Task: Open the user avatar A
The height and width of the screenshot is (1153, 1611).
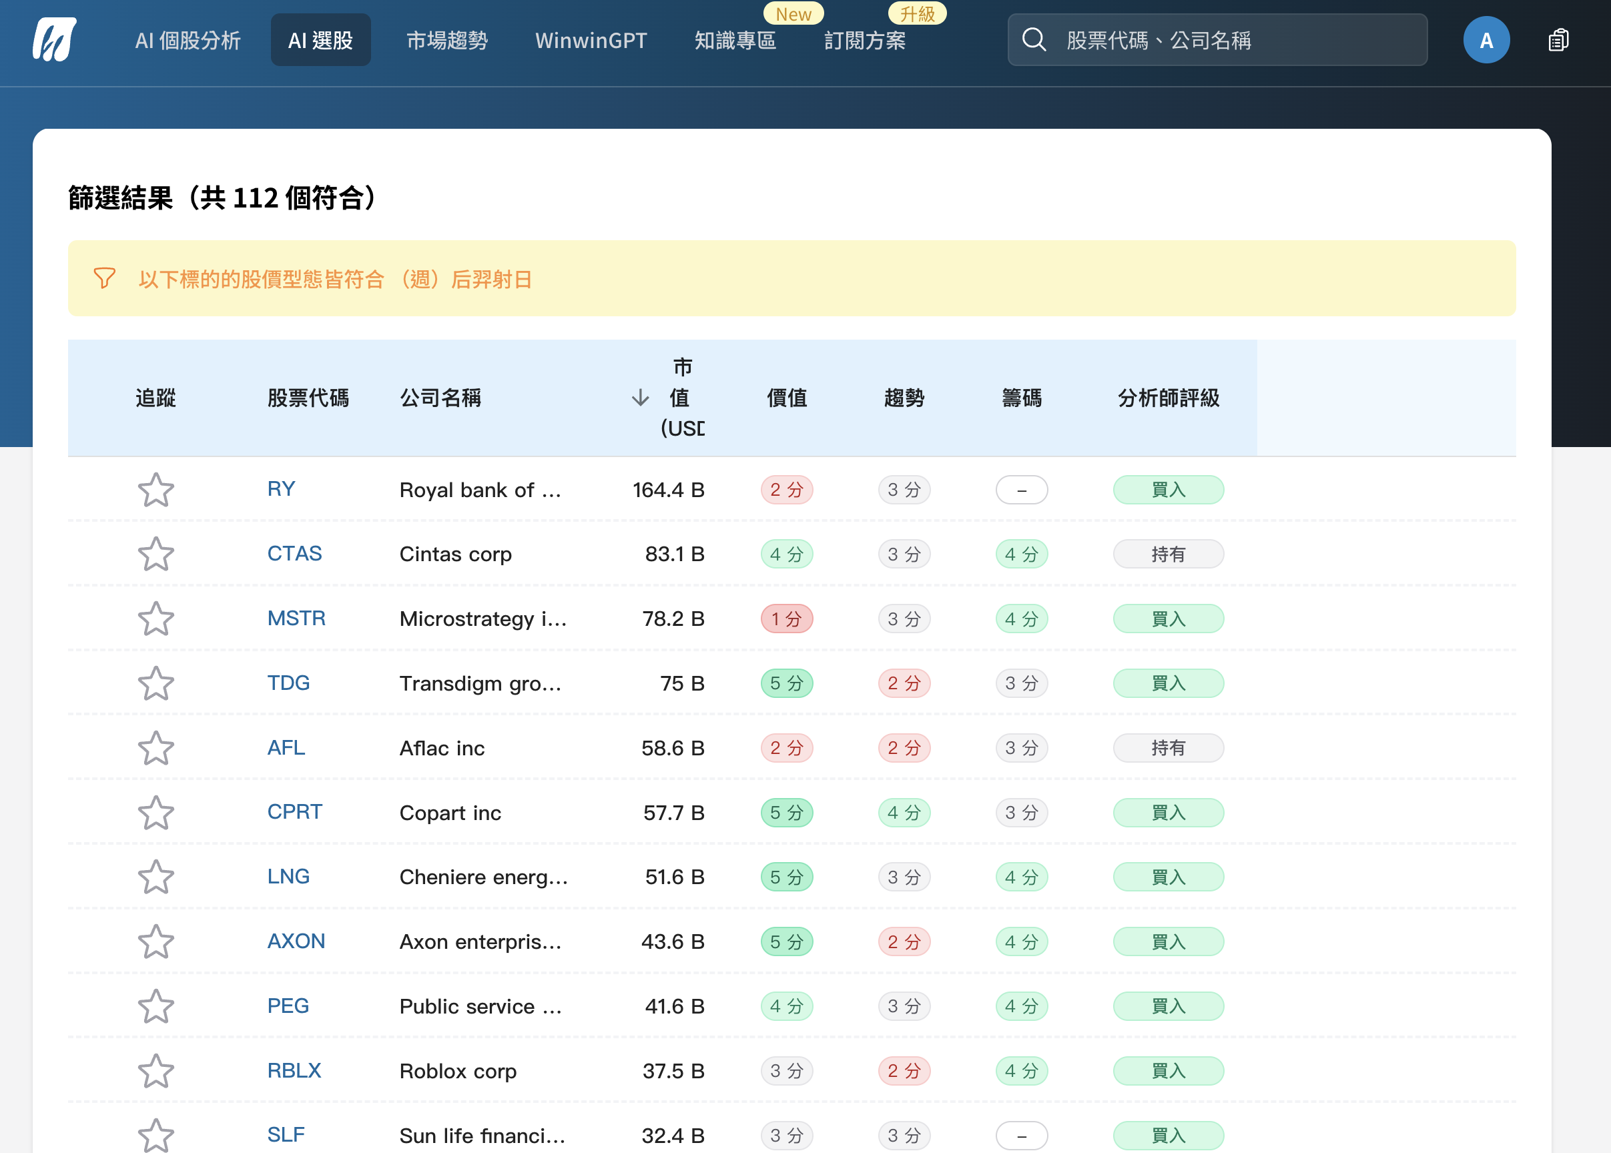Action: (x=1486, y=40)
